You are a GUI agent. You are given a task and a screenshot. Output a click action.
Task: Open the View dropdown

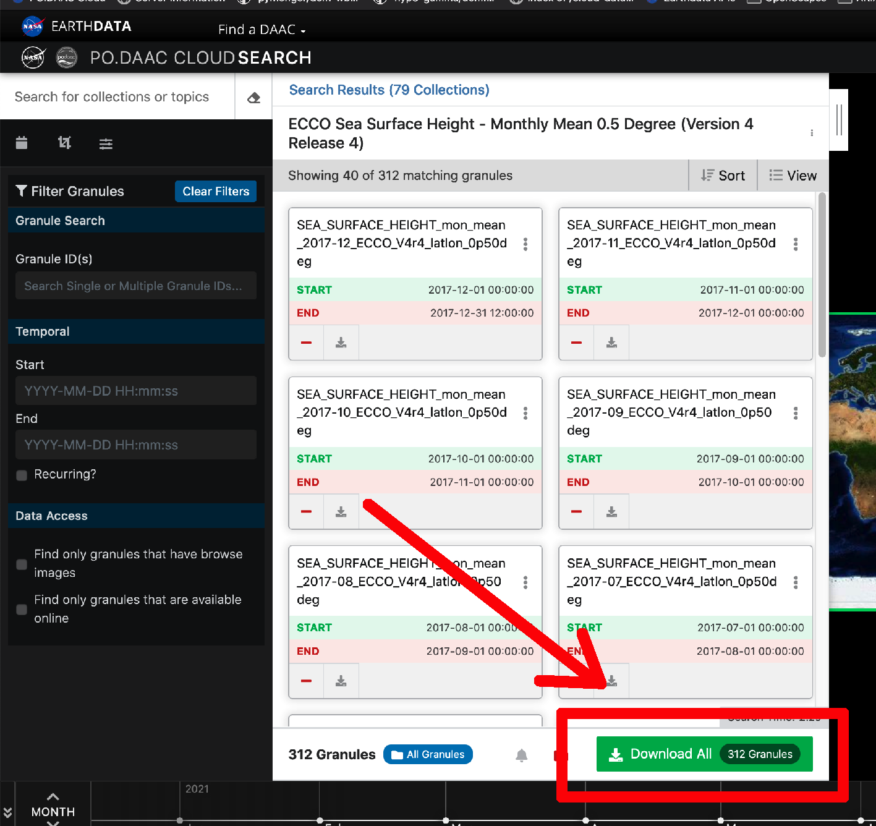coord(793,176)
